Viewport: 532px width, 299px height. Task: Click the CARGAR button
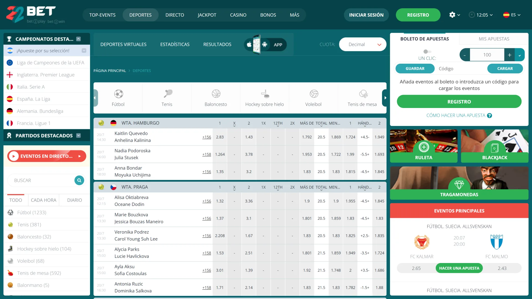[505, 68]
